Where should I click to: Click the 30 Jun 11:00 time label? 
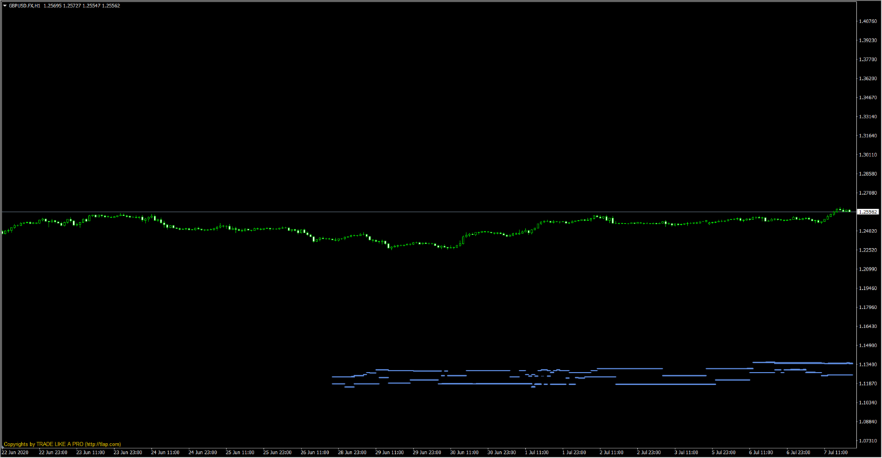coord(464,453)
